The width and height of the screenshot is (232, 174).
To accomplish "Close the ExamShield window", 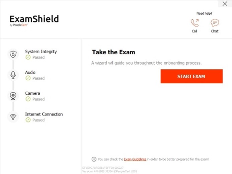I will pyautogui.click(x=225, y=4).
